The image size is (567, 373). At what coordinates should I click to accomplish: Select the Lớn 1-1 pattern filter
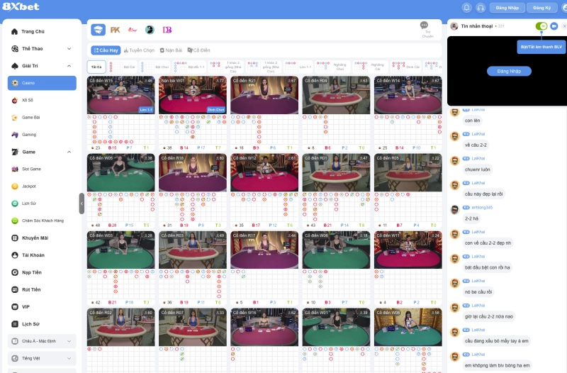point(298,67)
